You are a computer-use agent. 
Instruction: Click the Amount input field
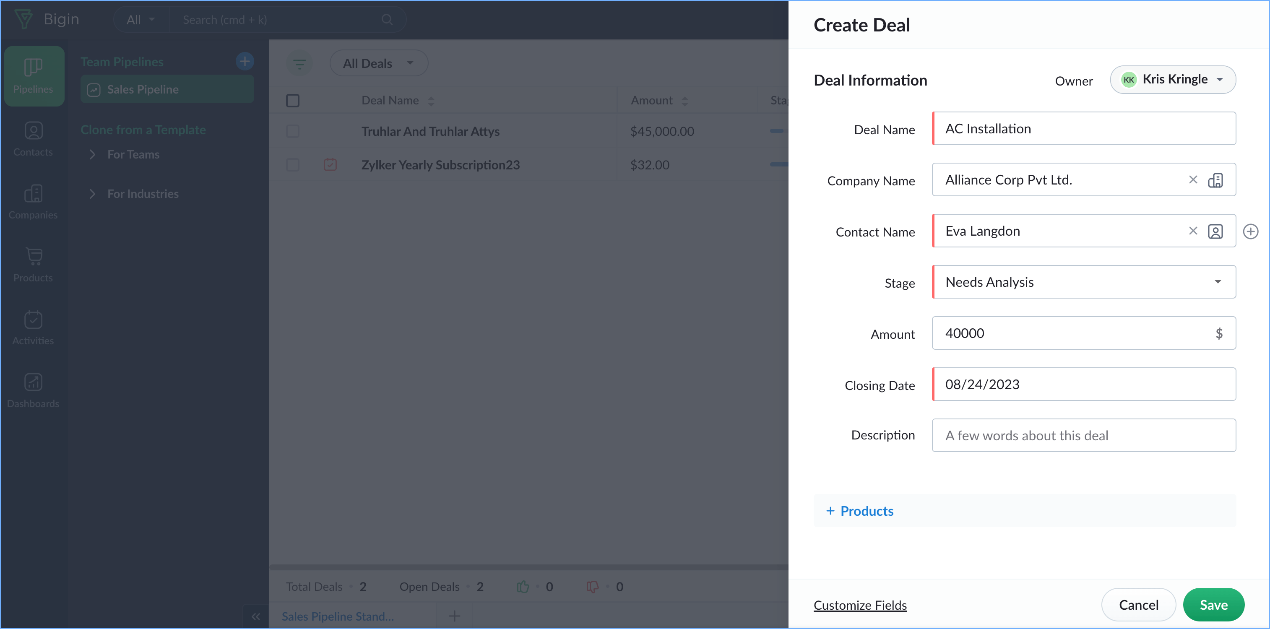[x=1084, y=333]
